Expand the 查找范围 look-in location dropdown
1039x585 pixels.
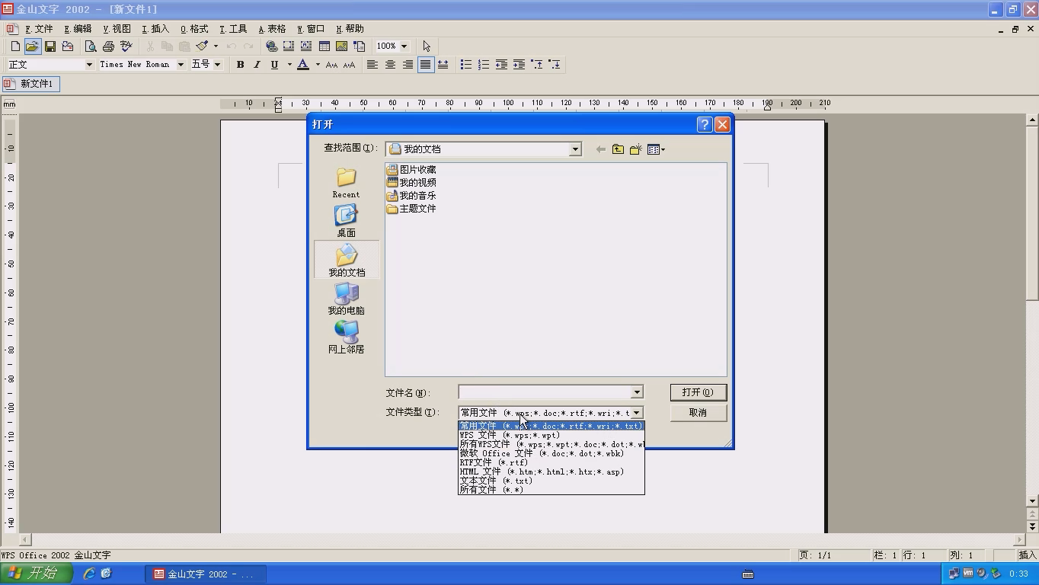click(x=575, y=149)
